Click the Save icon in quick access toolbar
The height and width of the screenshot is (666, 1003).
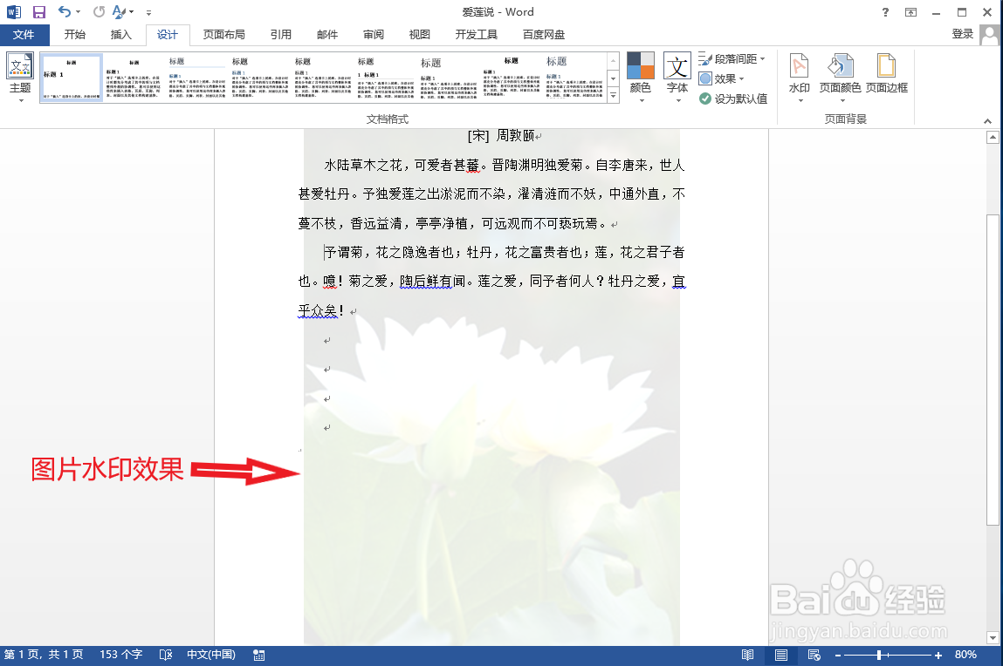[39, 12]
